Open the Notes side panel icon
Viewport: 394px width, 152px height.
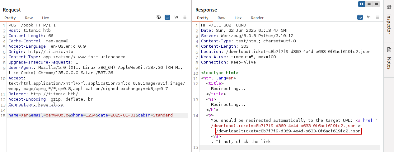pyautogui.click(x=389, y=50)
